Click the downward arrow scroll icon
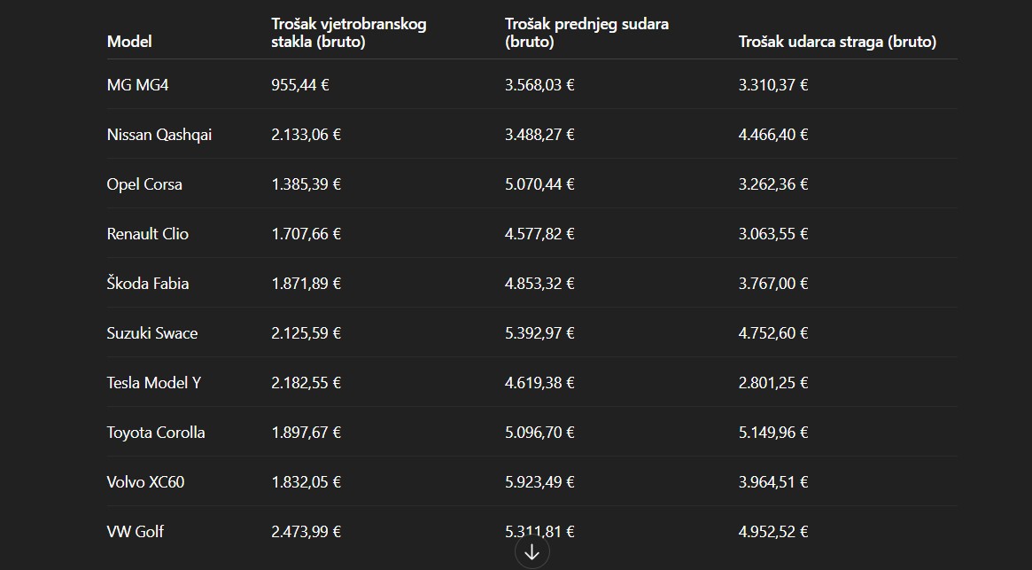Screen dimensions: 1032x570 tap(532, 550)
